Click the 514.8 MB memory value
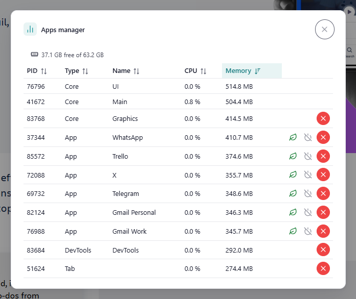 click(239, 87)
